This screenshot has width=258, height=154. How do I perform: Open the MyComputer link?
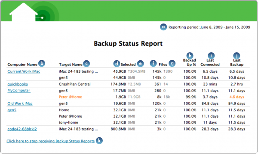tap(19, 90)
